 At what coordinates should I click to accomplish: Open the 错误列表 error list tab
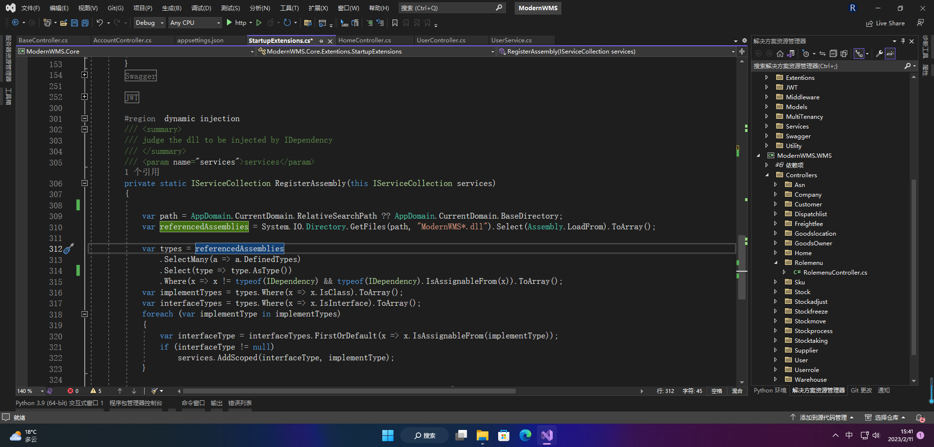[240, 403]
